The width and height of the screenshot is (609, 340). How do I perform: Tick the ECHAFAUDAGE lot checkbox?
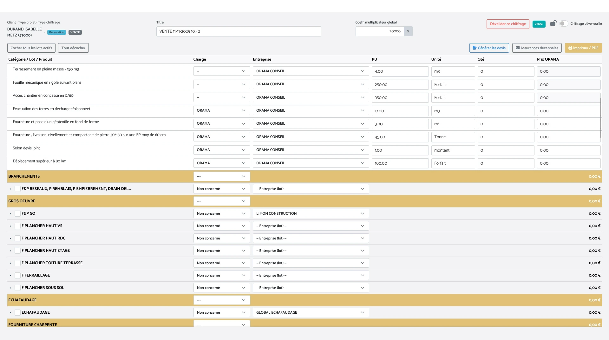18,313
